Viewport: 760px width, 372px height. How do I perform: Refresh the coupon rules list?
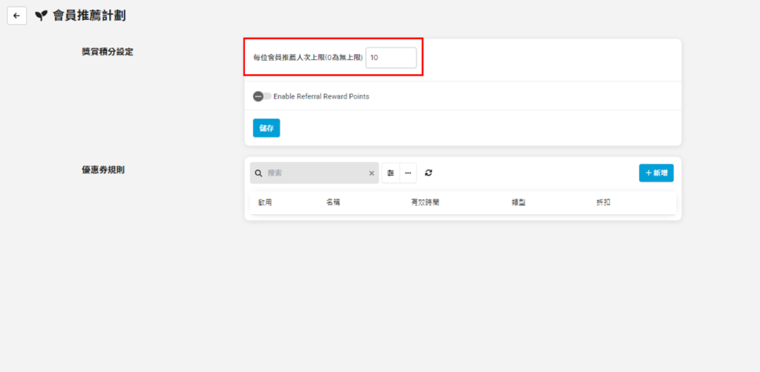click(x=429, y=173)
